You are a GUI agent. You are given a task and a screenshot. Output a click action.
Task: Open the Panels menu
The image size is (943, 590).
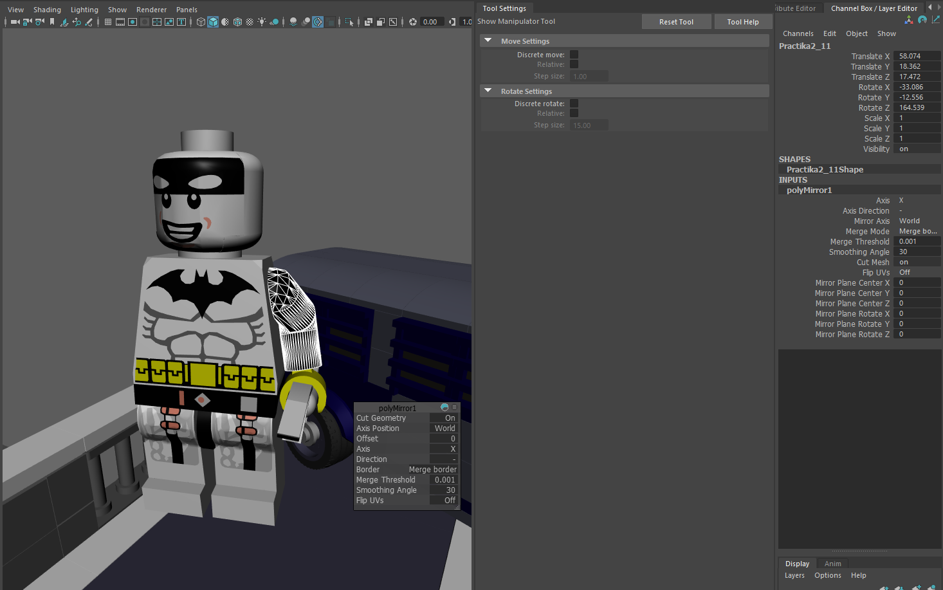pos(187,10)
